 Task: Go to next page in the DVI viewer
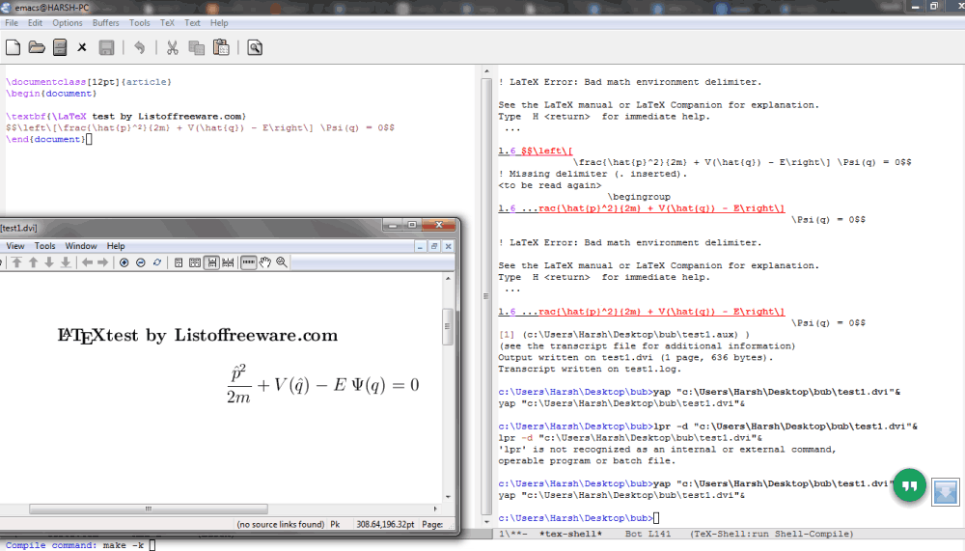(x=49, y=262)
